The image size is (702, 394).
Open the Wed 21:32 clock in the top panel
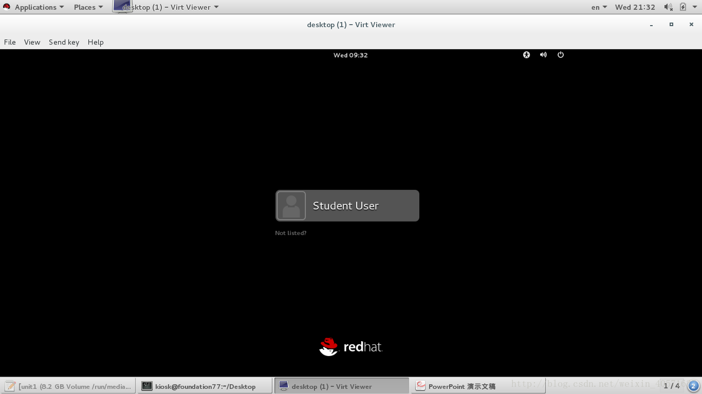pos(635,7)
